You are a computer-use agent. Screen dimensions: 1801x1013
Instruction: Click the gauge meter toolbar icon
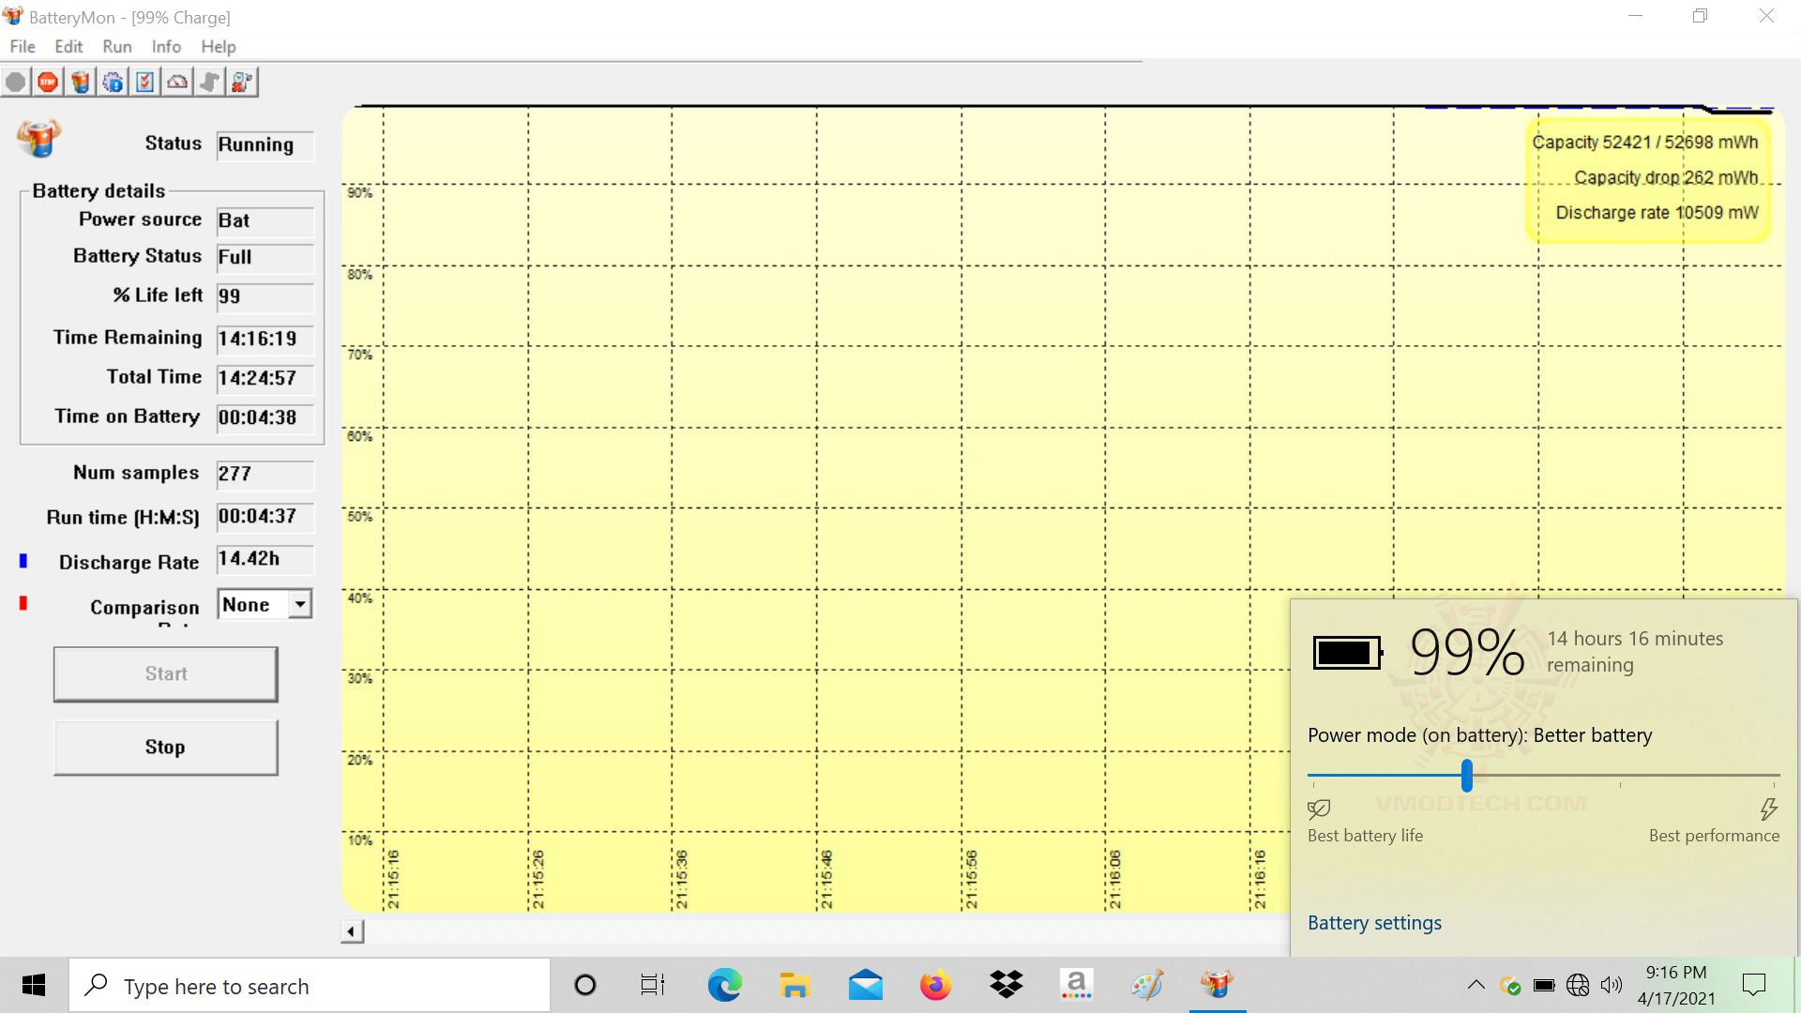177,83
